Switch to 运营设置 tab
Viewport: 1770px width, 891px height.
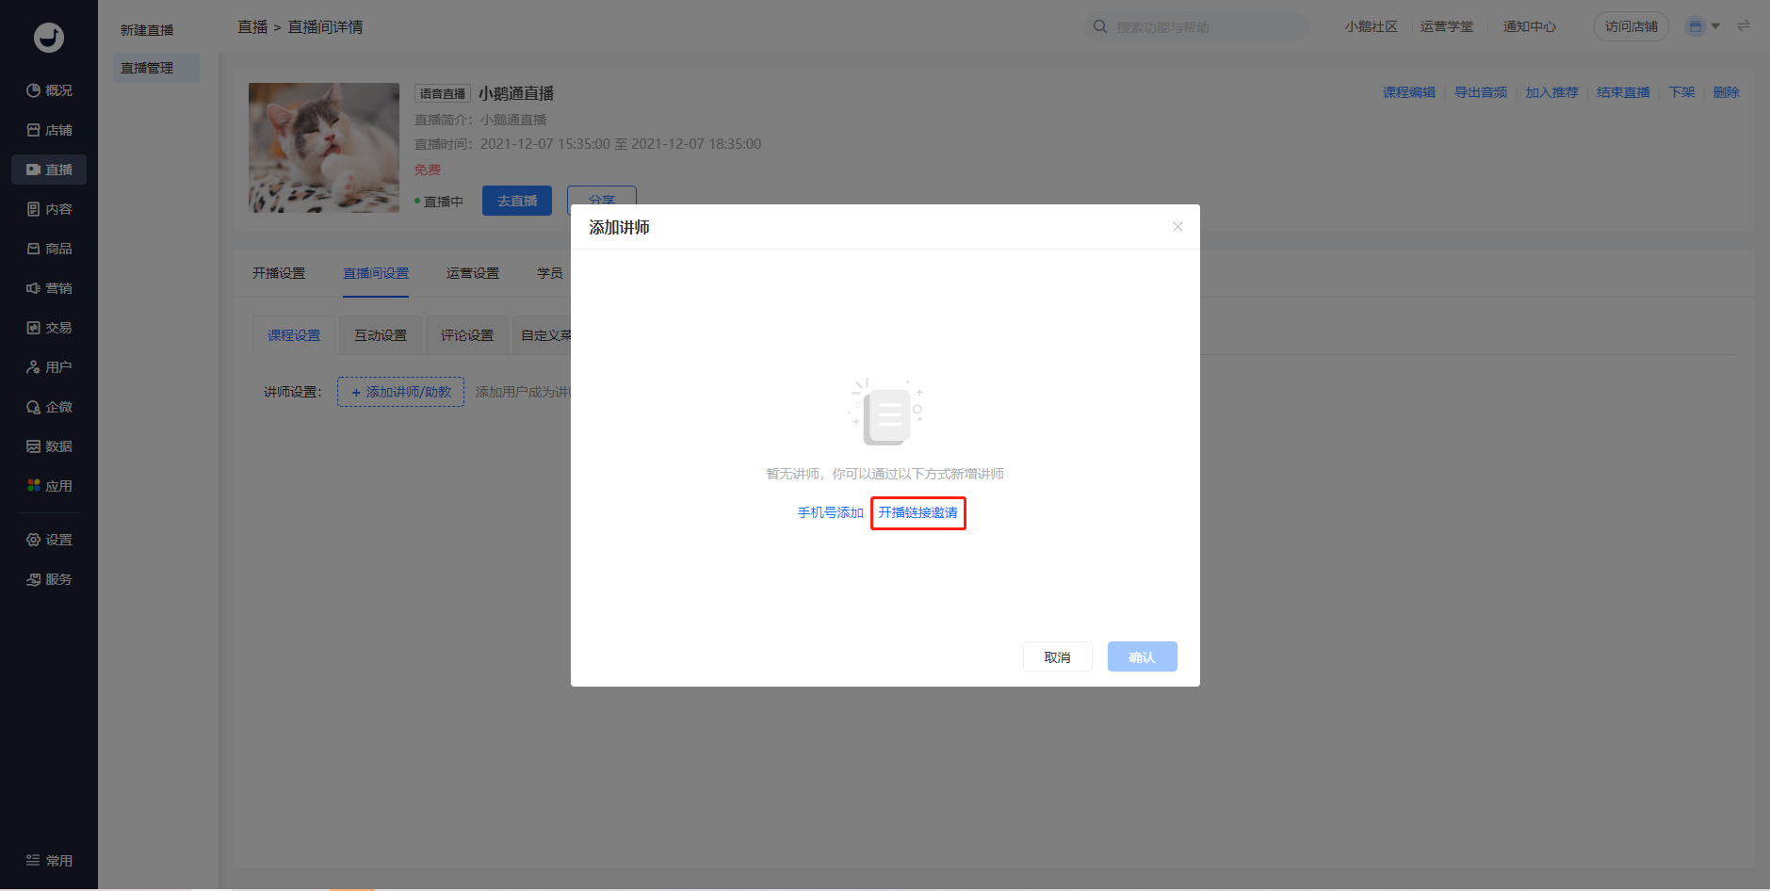473,273
